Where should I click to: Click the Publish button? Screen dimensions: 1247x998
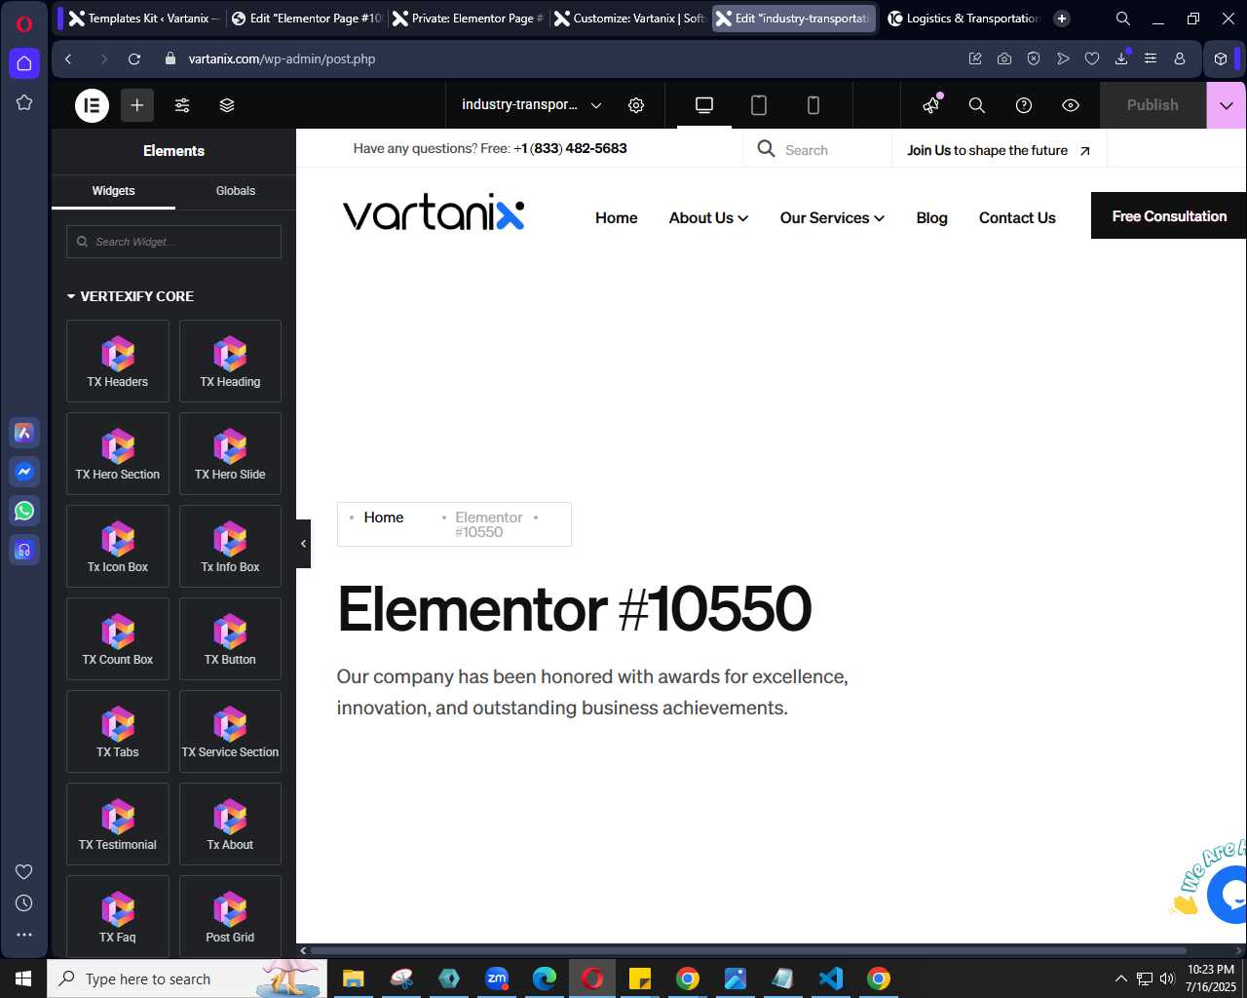point(1153,105)
